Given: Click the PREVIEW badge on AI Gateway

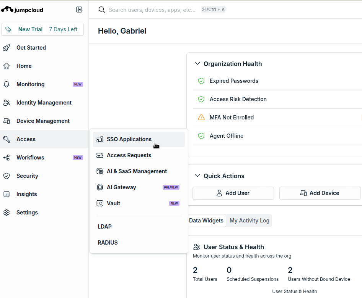Looking at the screenshot, I should coord(171,187).
